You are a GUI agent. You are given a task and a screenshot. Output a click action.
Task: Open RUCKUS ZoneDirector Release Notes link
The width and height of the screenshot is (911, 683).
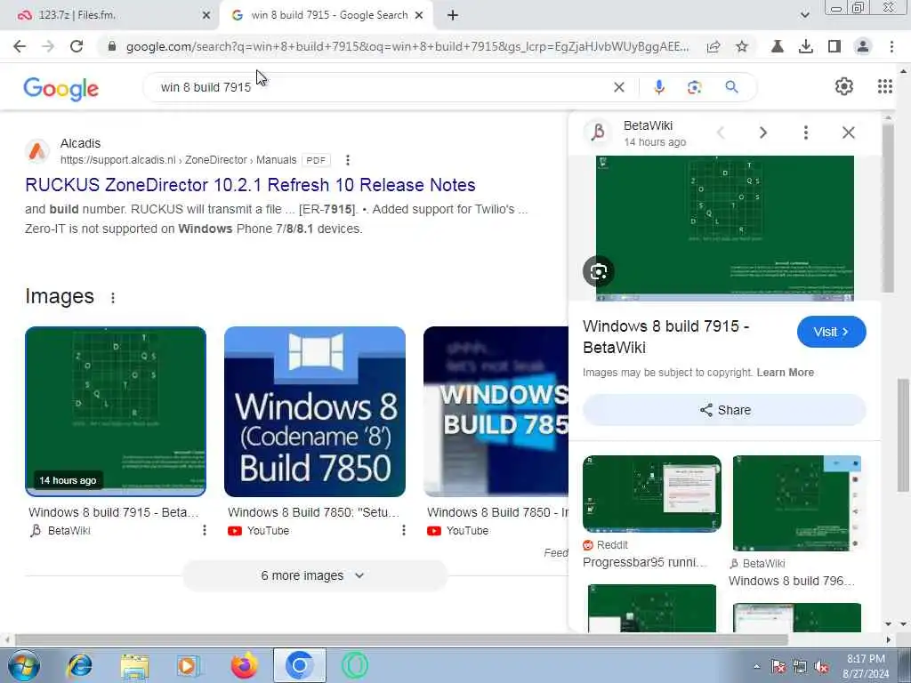(250, 185)
